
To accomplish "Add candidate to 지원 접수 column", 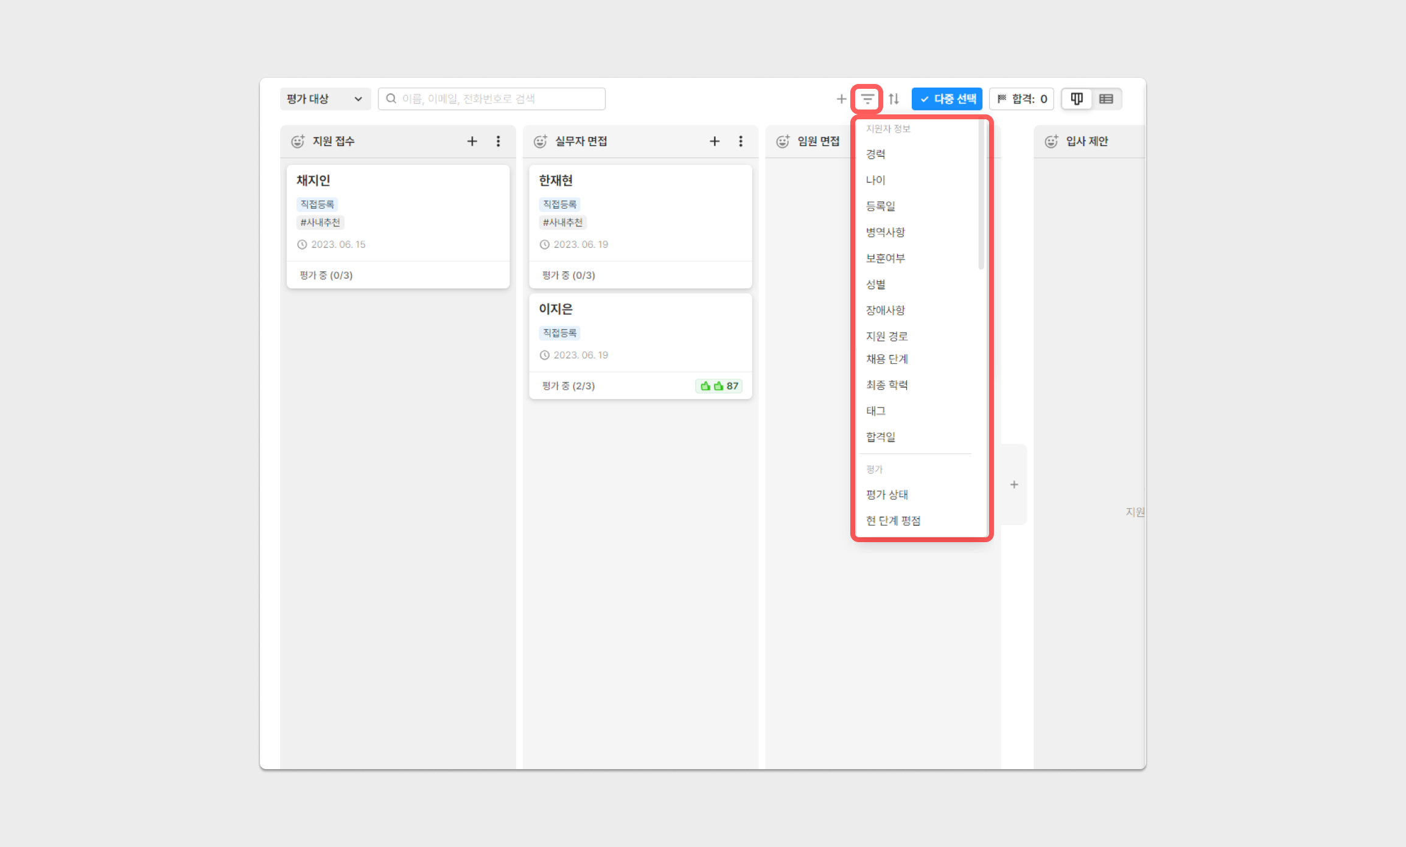I will point(472,141).
